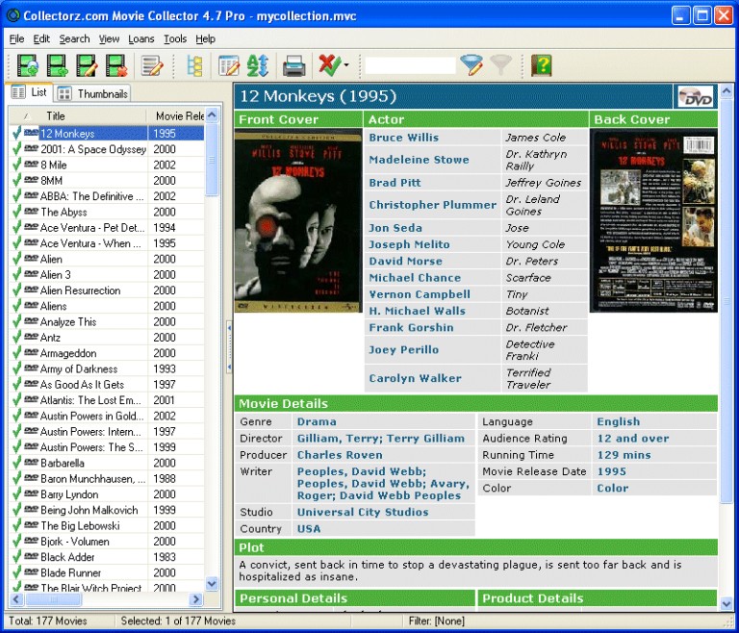The height and width of the screenshot is (633, 739).
Task: Open dropdown arrow beside check mark icon
Action: click(x=346, y=65)
